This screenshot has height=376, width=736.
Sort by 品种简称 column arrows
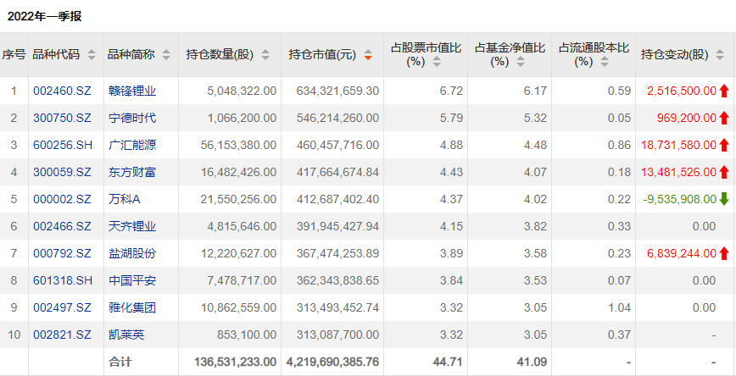166,55
